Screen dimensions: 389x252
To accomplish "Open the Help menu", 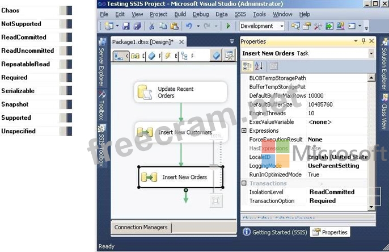I will point(305,14).
